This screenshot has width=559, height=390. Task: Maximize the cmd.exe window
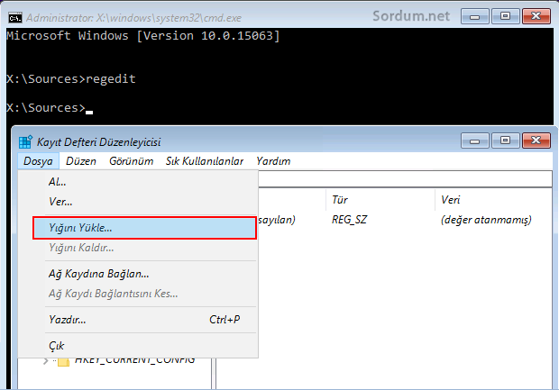tap(505, 16)
